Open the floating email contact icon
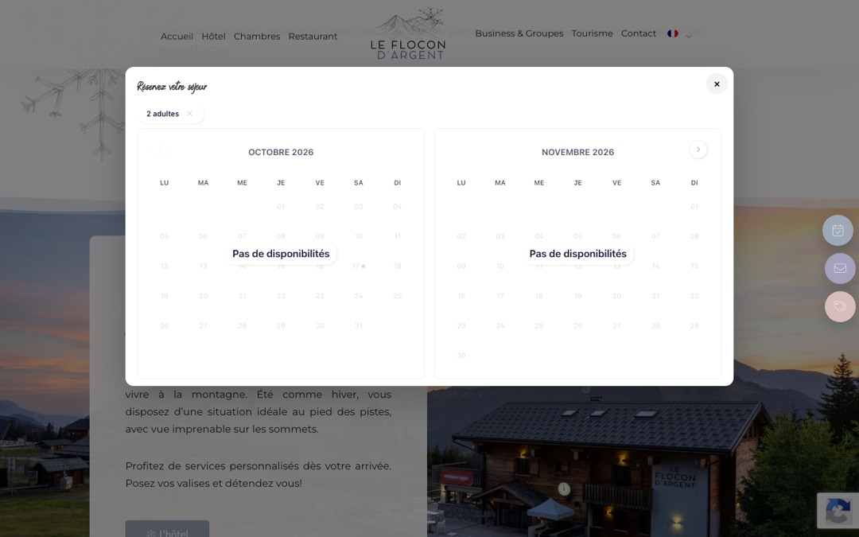The height and width of the screenshot is (537, 859). (840, 269)
